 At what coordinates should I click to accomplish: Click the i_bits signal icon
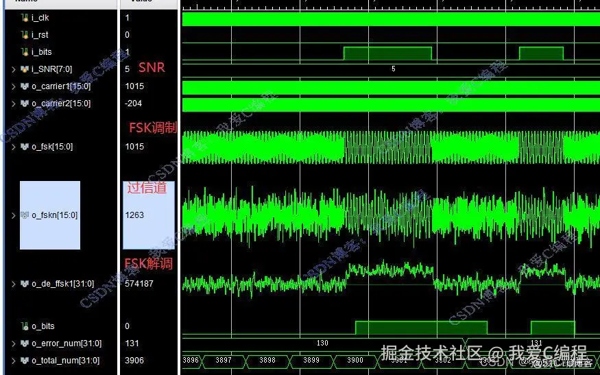pyautogui.click(x=25, y=52)
